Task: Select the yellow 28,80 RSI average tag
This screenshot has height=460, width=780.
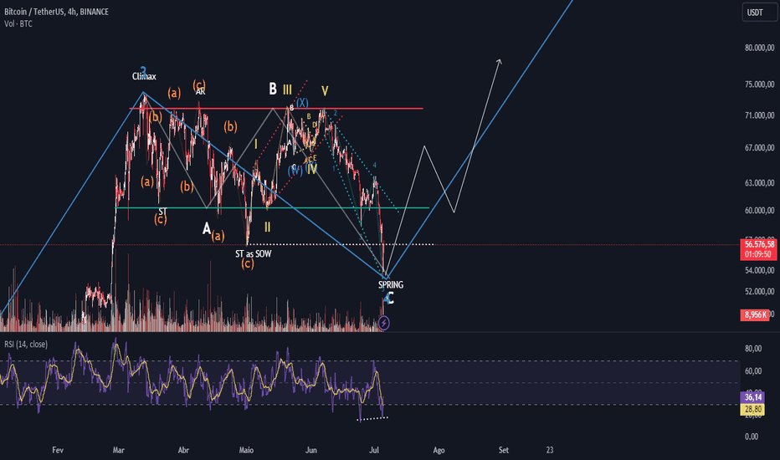Action: pos(753,409)
